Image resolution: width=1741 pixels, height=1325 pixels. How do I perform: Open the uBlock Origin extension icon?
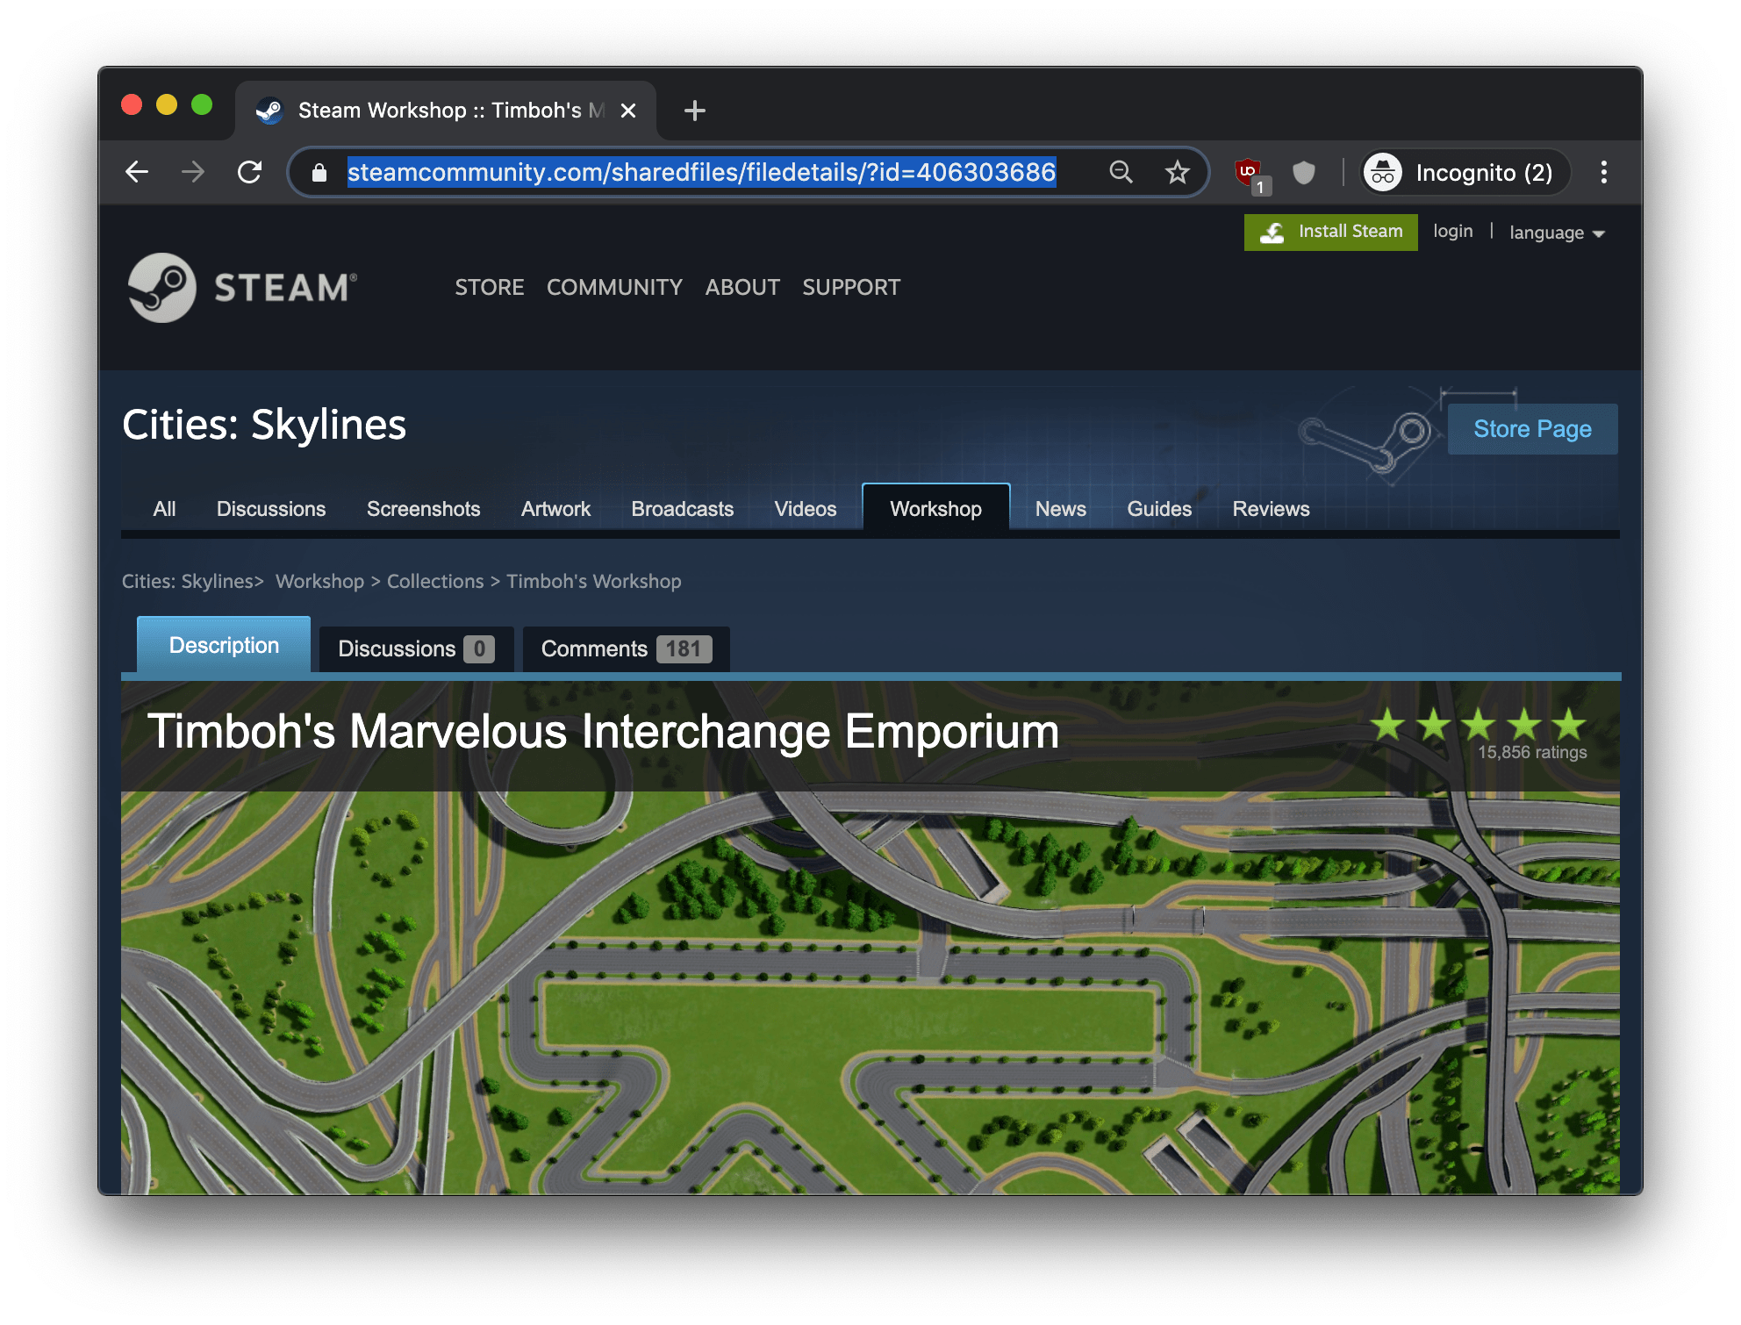pyautogui.click(x=1250, y=174)
